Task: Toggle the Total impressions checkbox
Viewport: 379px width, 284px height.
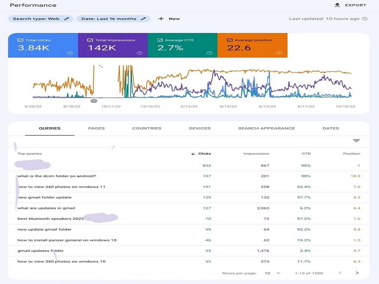Action: (x=90, y=40)
